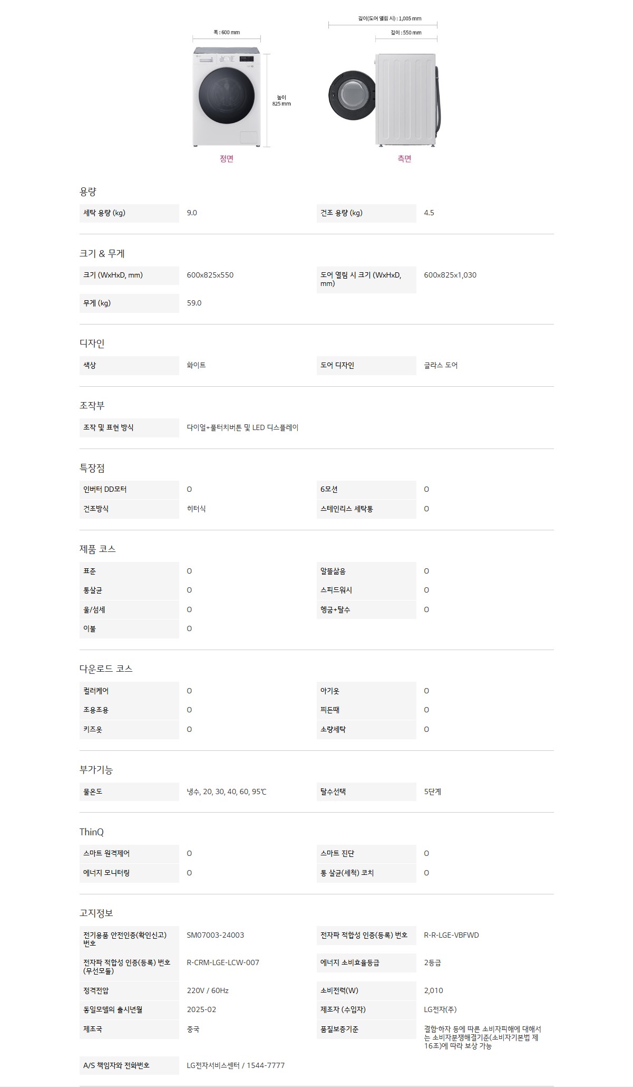Viewport: 633px width, 1087px height.
Task: Select the 조작 및 표현 방식 label
Action: 109,428
